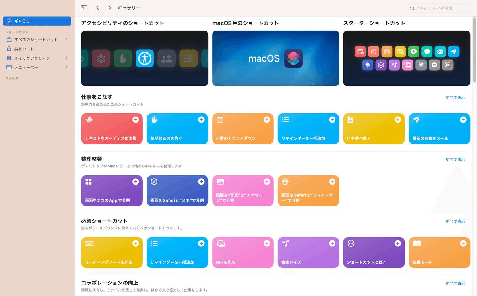Open the GIFを作成 card title

(226, 262)
